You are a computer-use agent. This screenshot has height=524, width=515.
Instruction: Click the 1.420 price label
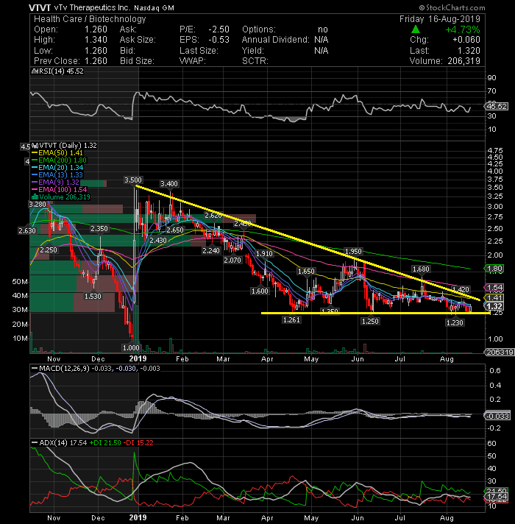[461, 289]
